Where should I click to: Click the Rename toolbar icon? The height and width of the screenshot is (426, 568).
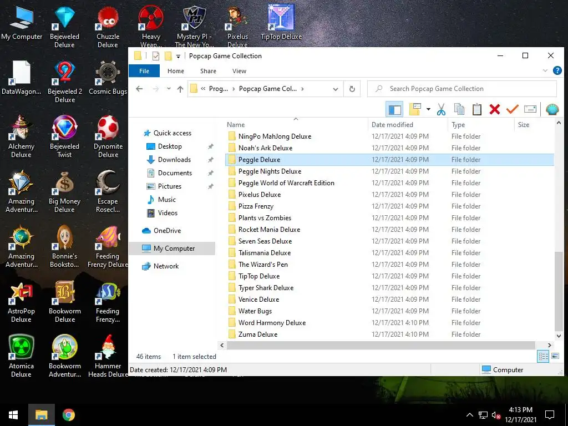pos(530,109)
